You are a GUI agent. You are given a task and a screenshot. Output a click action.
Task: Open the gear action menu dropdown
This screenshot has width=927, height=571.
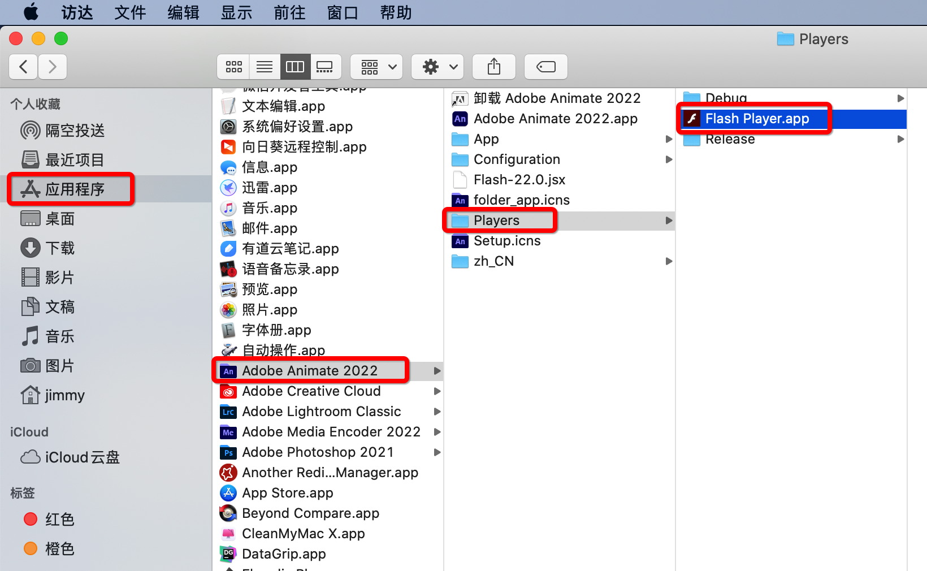(x=437, y=67)
